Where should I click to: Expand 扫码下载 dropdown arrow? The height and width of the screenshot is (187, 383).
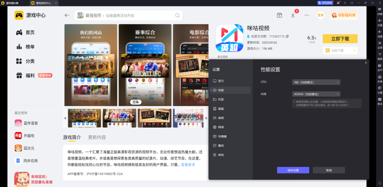pos(354,51)
